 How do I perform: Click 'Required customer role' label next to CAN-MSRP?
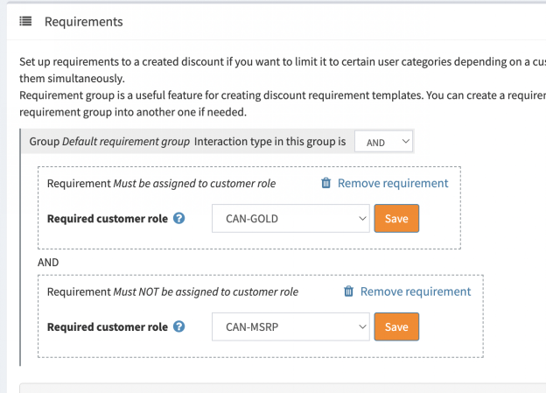pyautogui.click(x=107, y=326)
